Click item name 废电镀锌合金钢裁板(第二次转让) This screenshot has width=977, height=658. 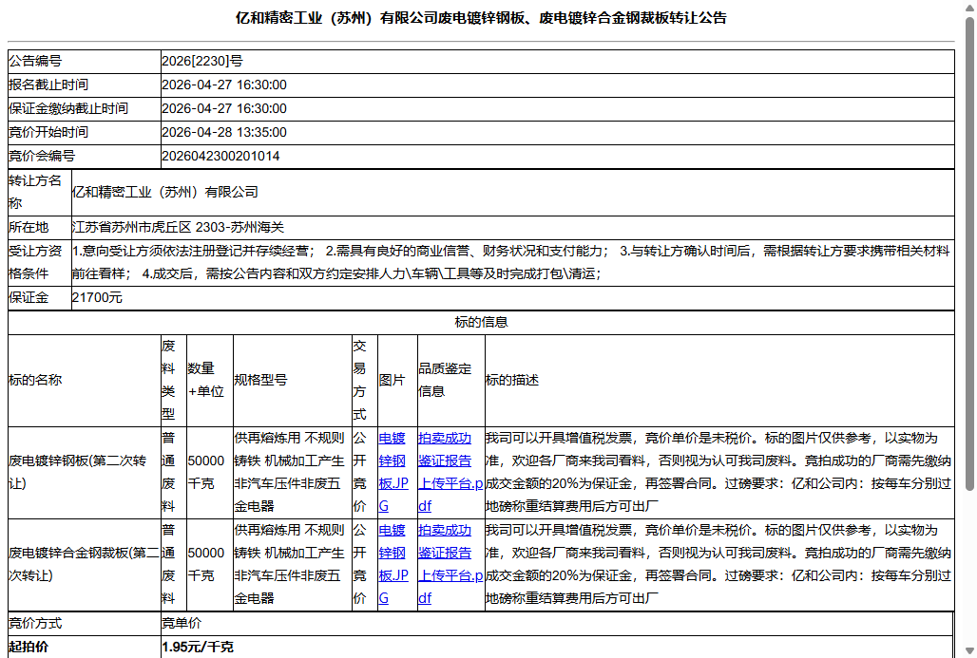coord(85,564)
